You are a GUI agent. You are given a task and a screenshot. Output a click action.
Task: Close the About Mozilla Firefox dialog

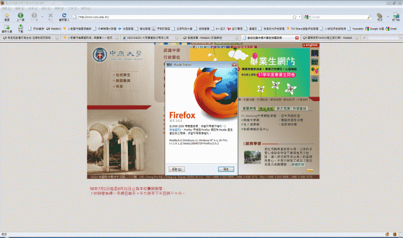coord(234,65)
